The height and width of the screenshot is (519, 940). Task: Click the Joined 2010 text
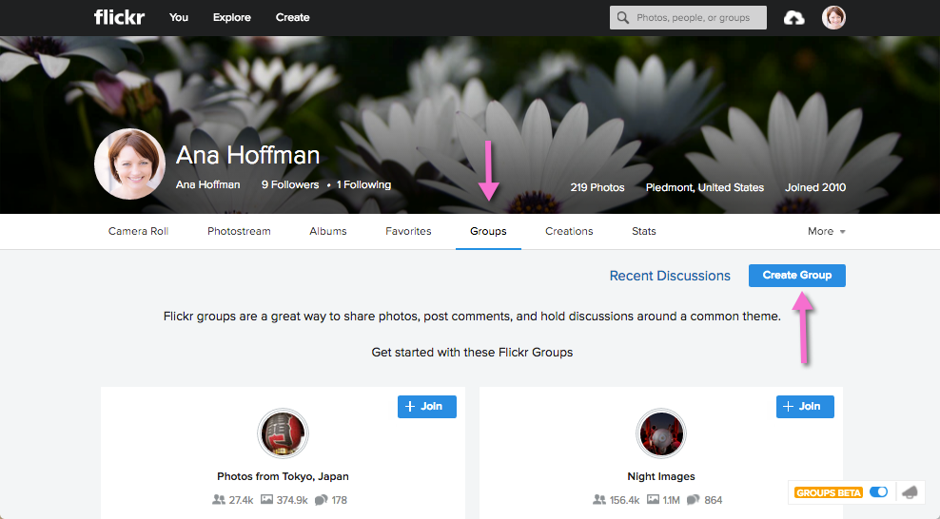click(x=815, y=187)
